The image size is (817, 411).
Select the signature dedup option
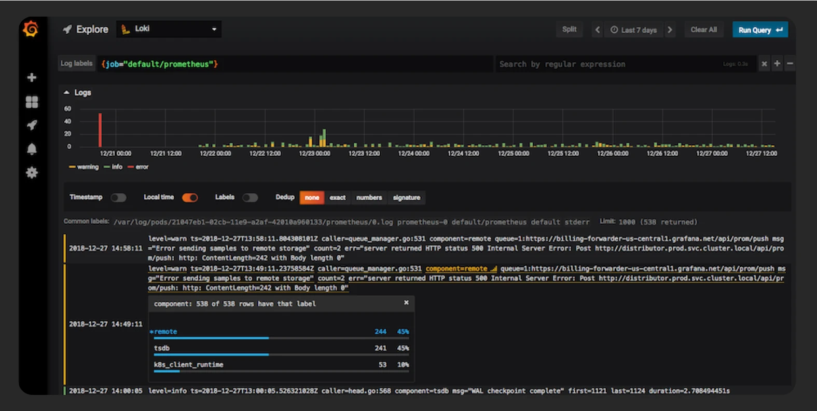click(x=406, y=198)
